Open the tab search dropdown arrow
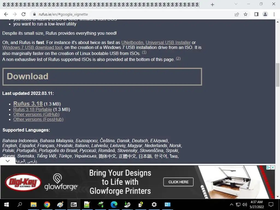This screenshot has height=210, width=280. pos(236,4)
